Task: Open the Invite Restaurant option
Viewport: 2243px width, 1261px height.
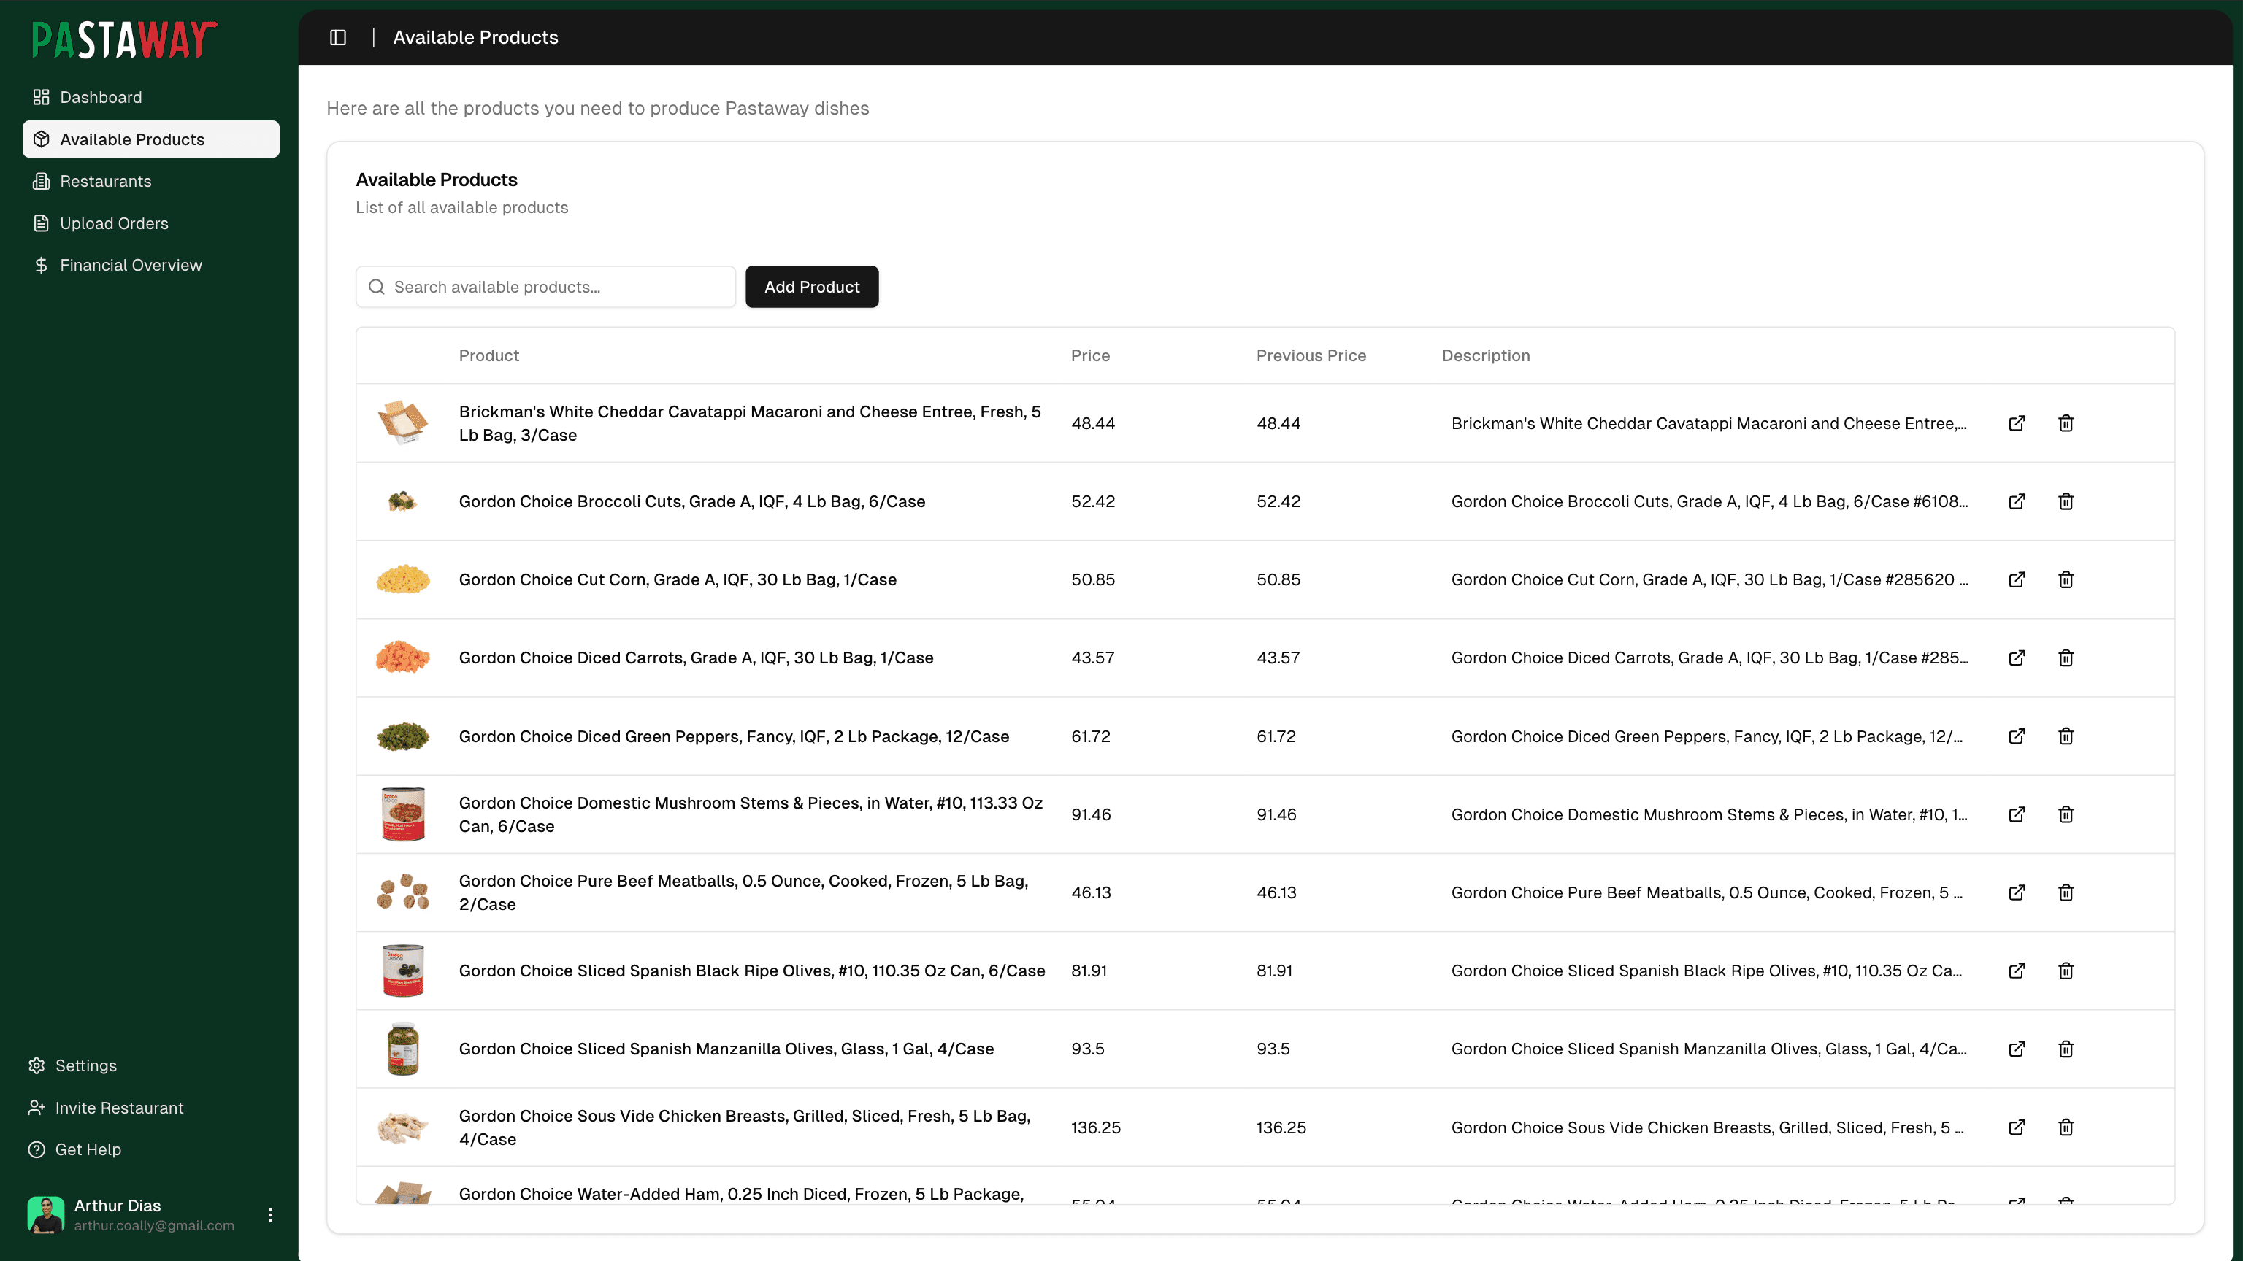Action: tap(118, 1107)
